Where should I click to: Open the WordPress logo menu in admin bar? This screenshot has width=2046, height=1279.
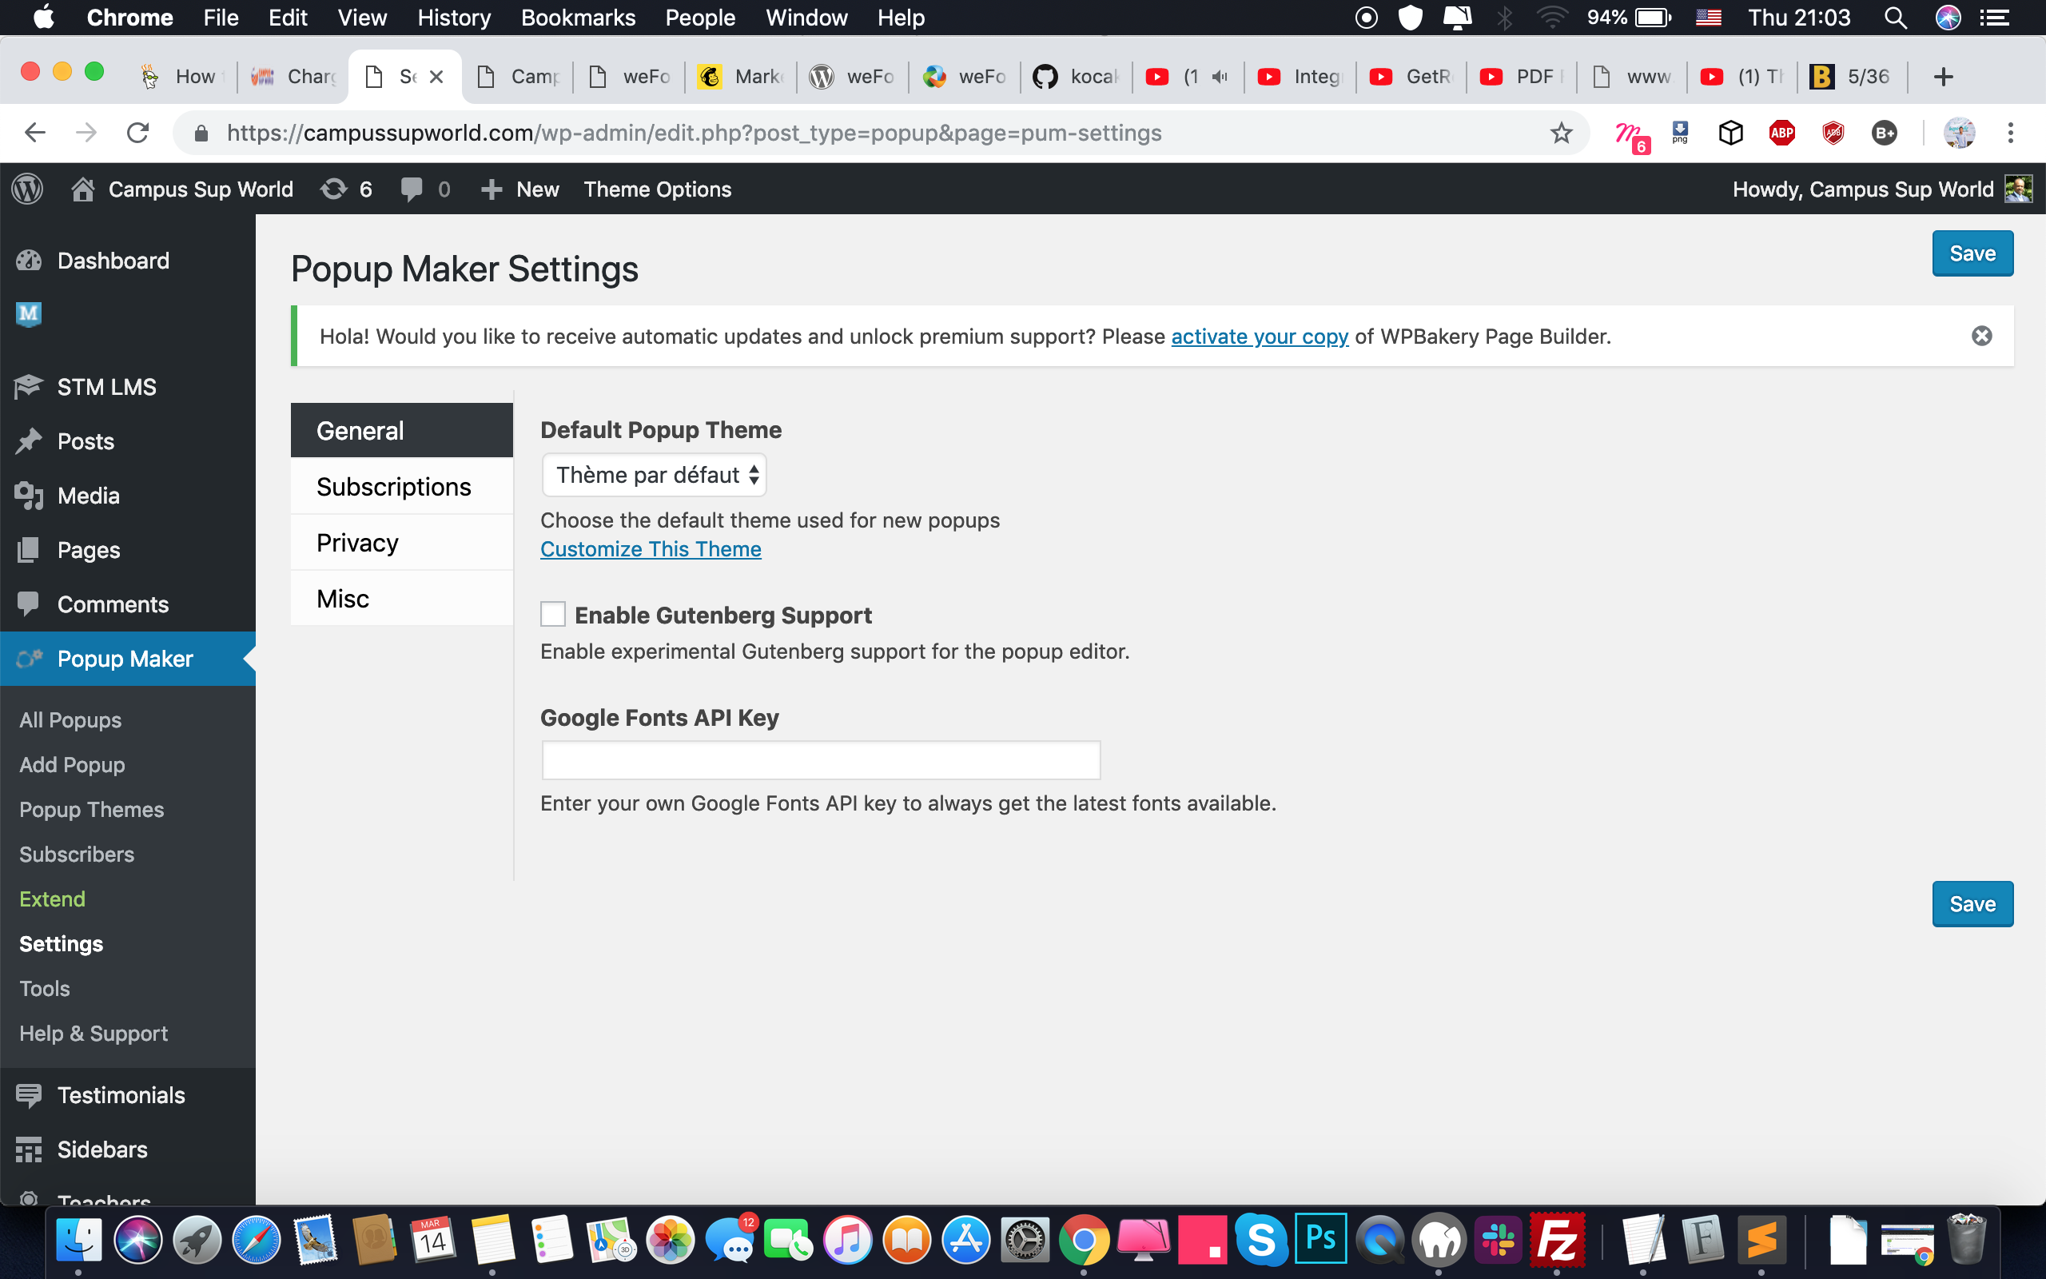26,189
